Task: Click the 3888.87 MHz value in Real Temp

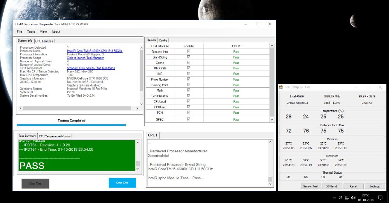Action: coord(332,96)
